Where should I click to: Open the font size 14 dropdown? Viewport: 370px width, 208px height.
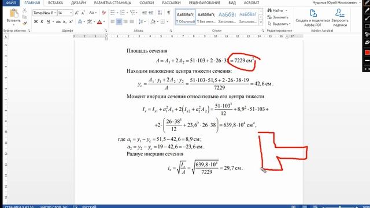pyautogui.click(x=71, y=13)
